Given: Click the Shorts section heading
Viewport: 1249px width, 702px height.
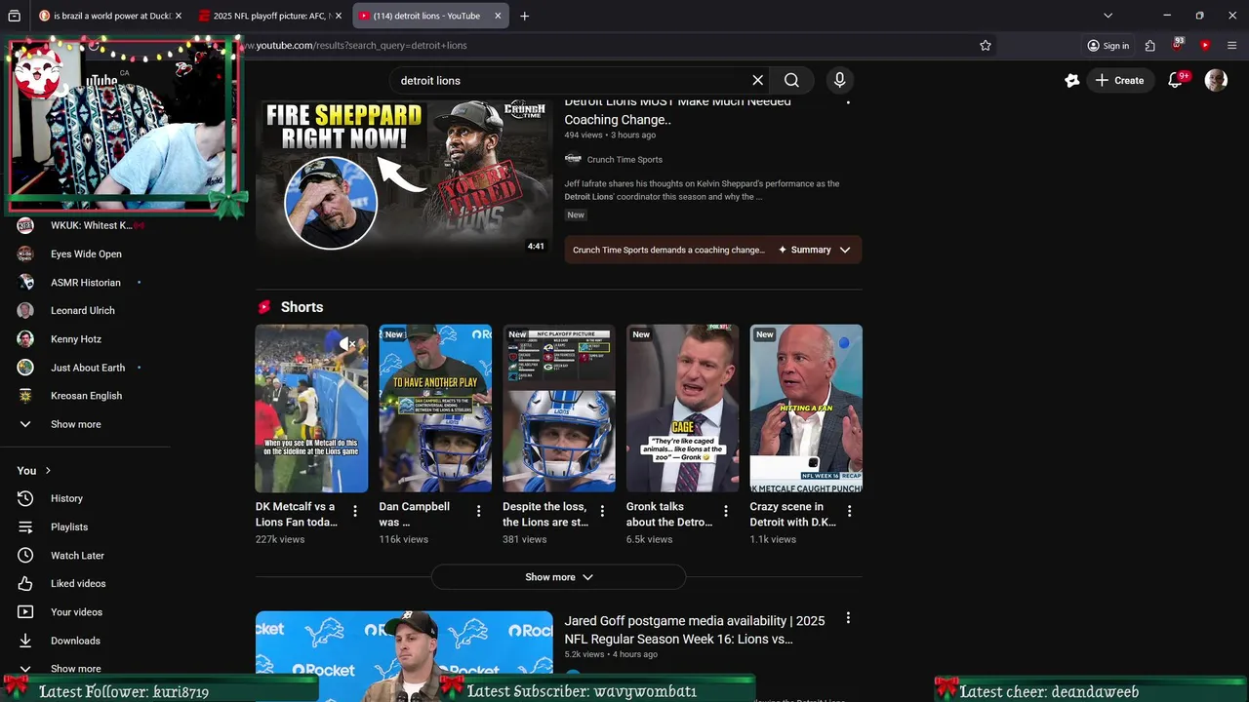Looking at the screenshot, I should 302,307.
